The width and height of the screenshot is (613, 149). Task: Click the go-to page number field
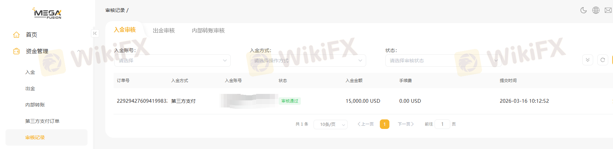(x=442, y=124)
